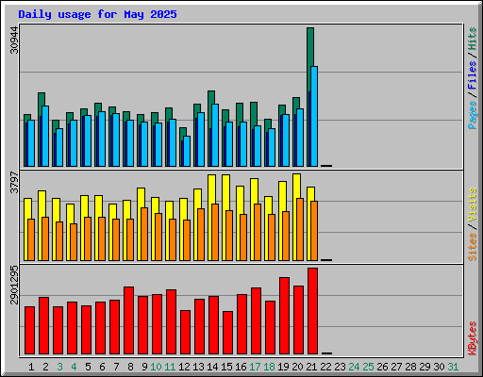Click the cyan pages bar for day 14
Viewport: 483px width, 377px height.
(215, 135)
